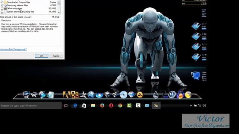Confirm Disk Cleanup with OK button

(41, 56)
